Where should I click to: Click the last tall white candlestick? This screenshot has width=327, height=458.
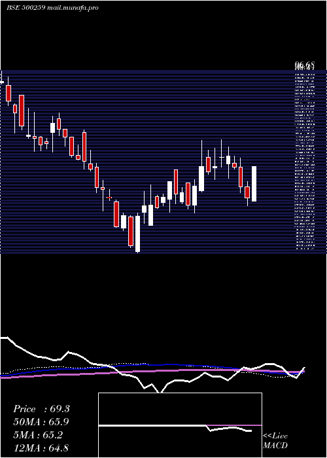[254, 184]
